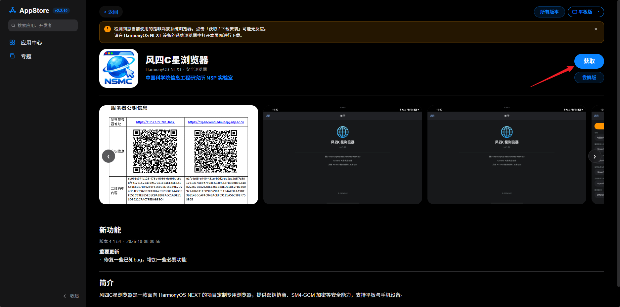The height and width of the screenshot is (307, 620).
Task: Show next screenshot with right arrow
Action: pos(595,156)
